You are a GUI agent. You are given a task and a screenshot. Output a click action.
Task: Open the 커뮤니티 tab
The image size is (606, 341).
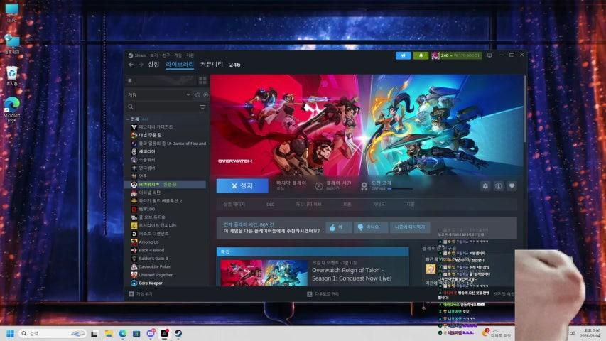(x=212, y=64)
